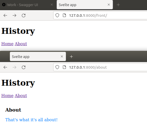Reload the page at 127.0.0.1:8000/about
The width and height of the screenshot is (147, 137).
click(24, 67)
